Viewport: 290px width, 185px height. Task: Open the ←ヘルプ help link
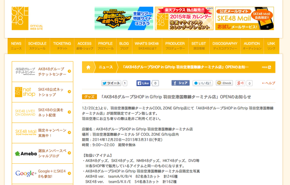(x=269, y=83)
